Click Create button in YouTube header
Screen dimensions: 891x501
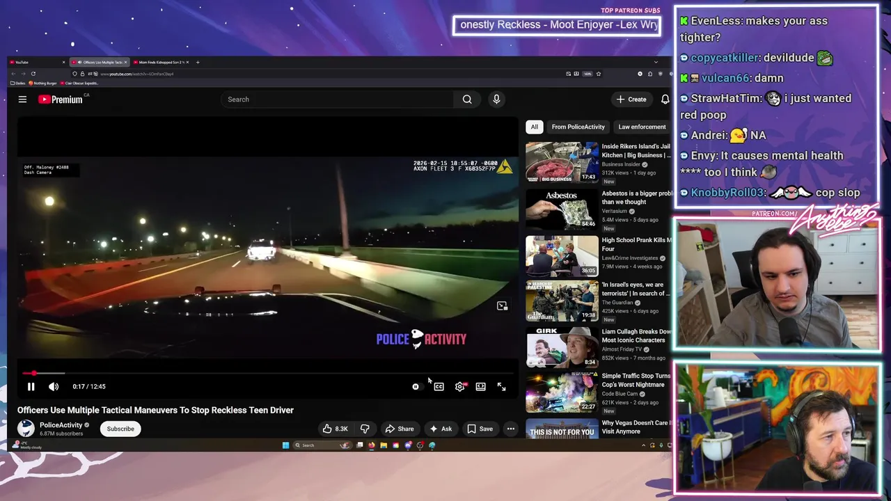tap(631, 100)
